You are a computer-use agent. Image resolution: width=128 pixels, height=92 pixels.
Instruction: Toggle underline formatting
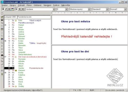coord(9,9)
